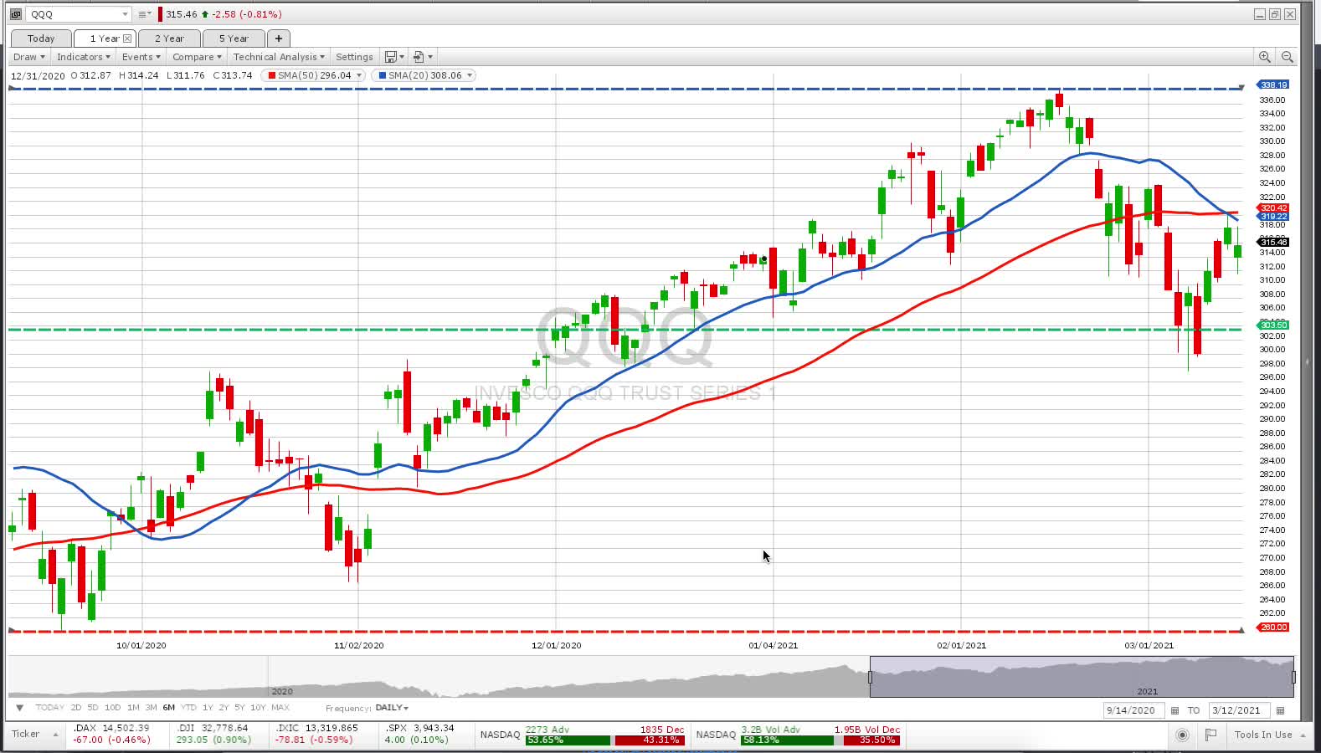This screenshot has width=1321, height=753.
Task: Switch to the Today tab
Action: [x=41, y=38]
